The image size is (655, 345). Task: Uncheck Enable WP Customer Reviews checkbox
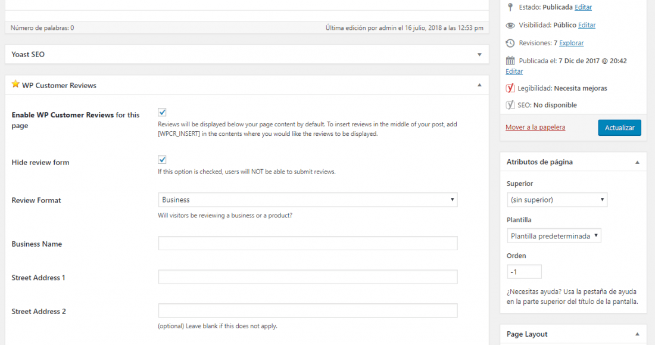click(162, 112)
